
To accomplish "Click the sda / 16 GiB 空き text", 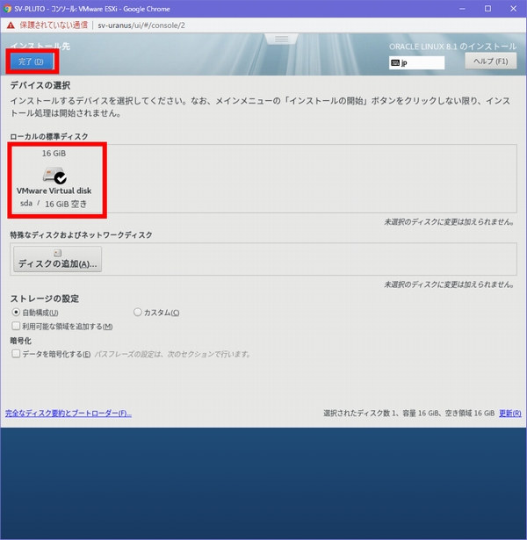I will 54,204.
